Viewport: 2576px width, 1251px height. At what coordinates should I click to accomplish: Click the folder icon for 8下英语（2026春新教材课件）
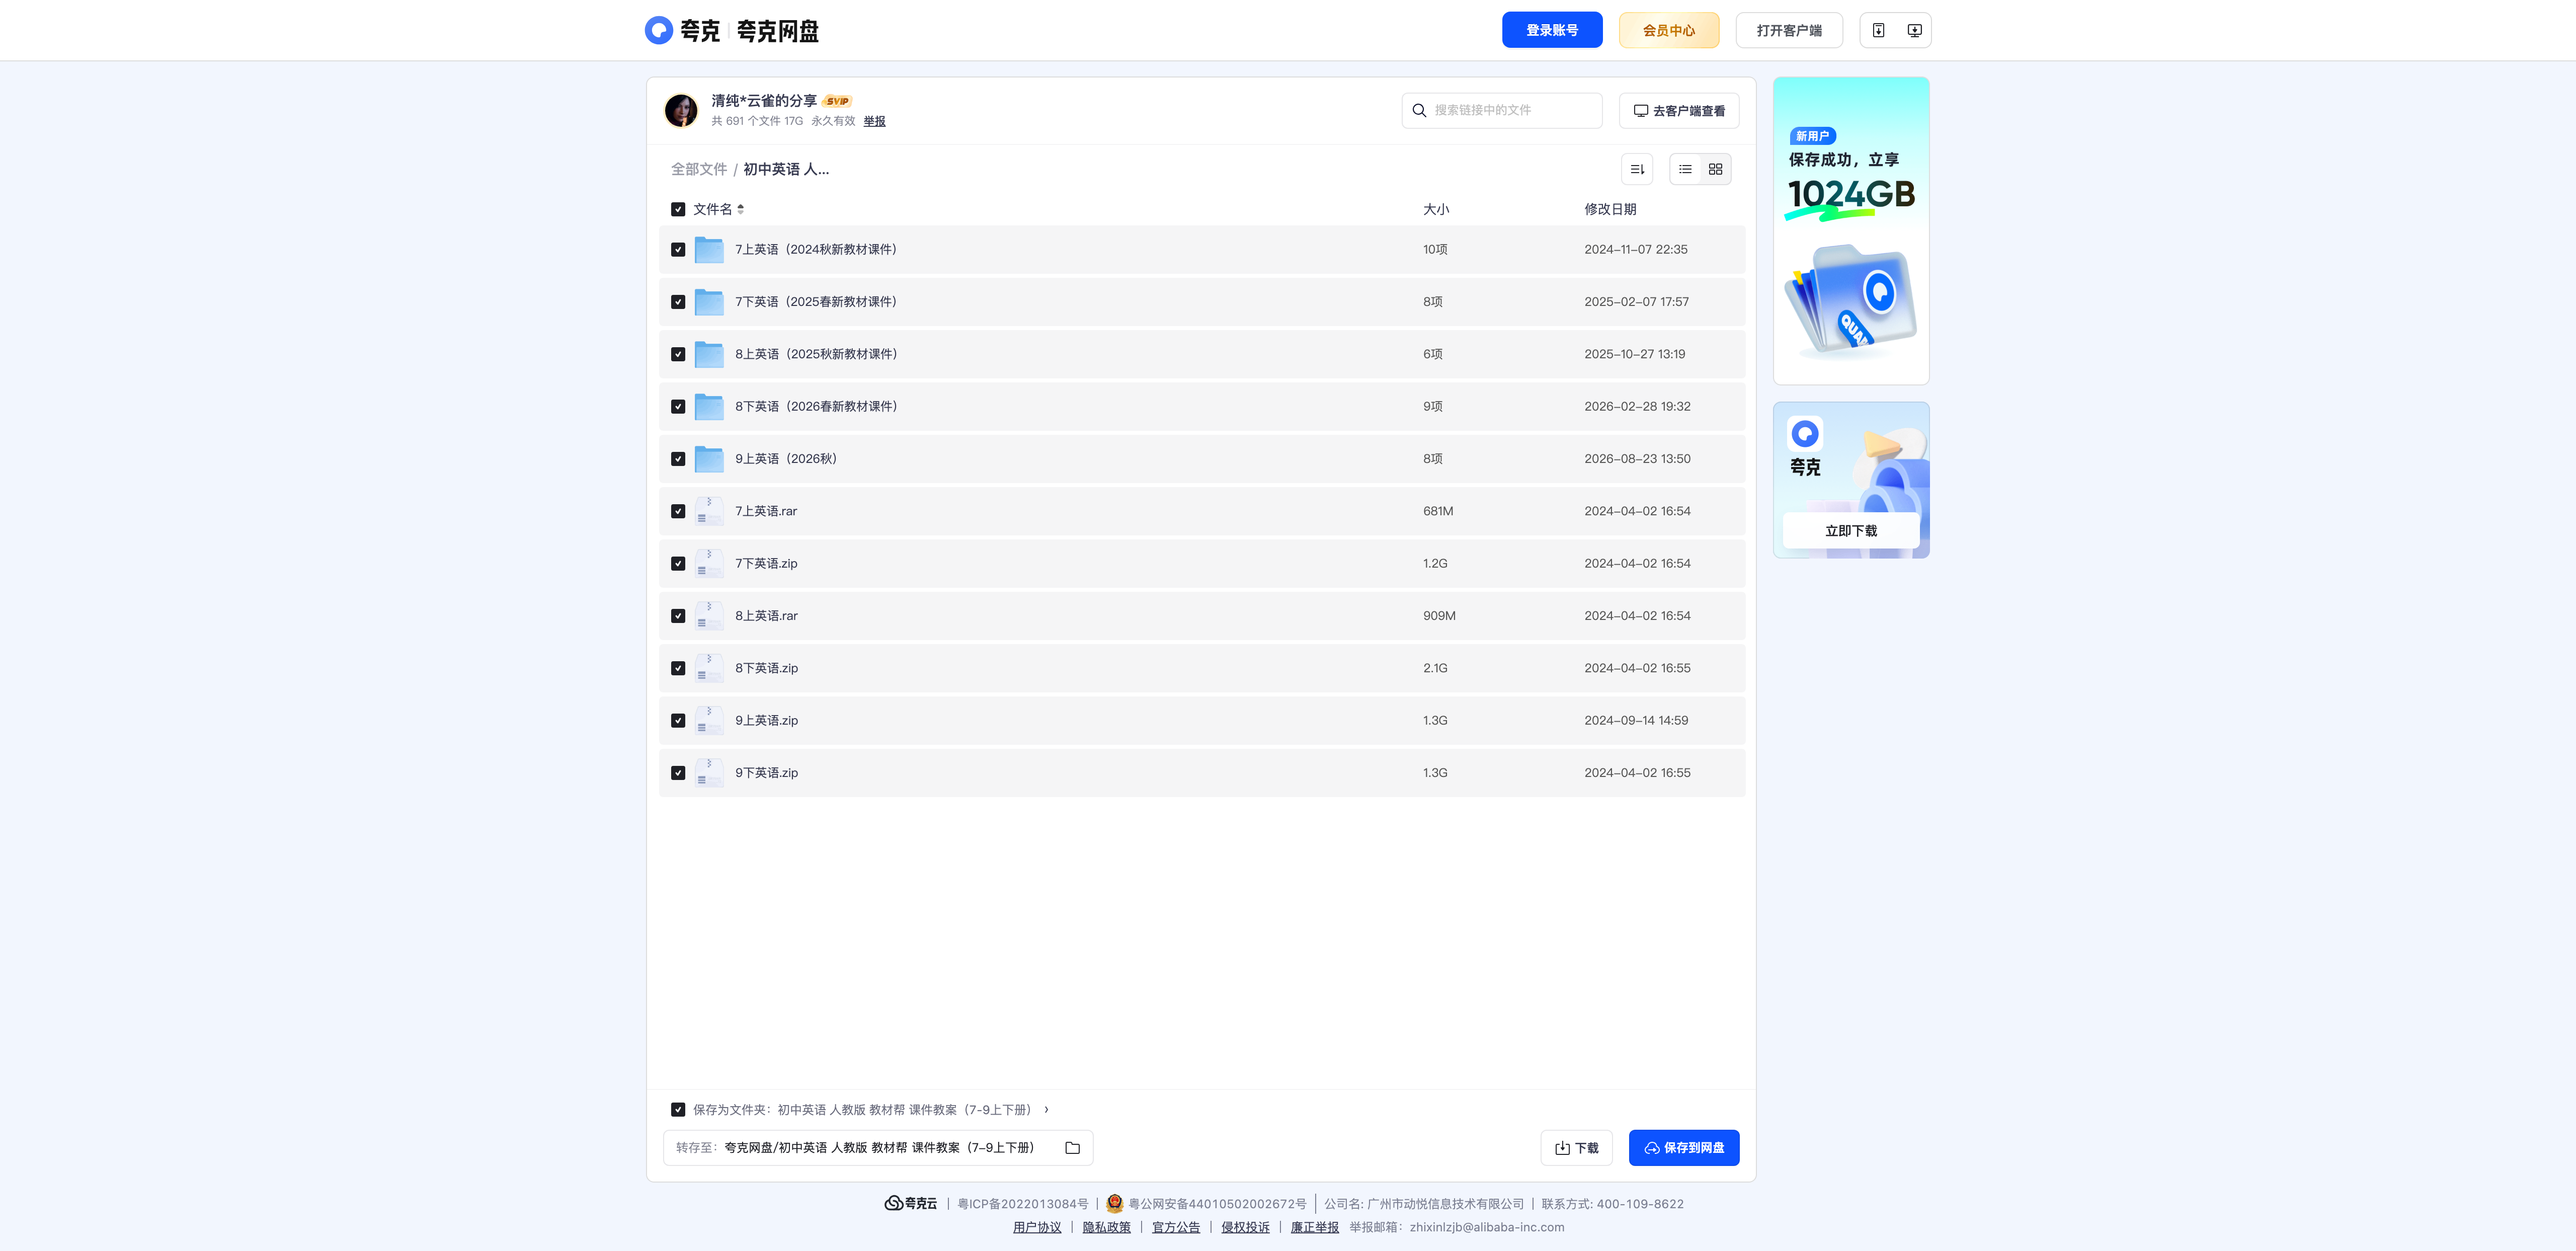click(x=709, y=407)
